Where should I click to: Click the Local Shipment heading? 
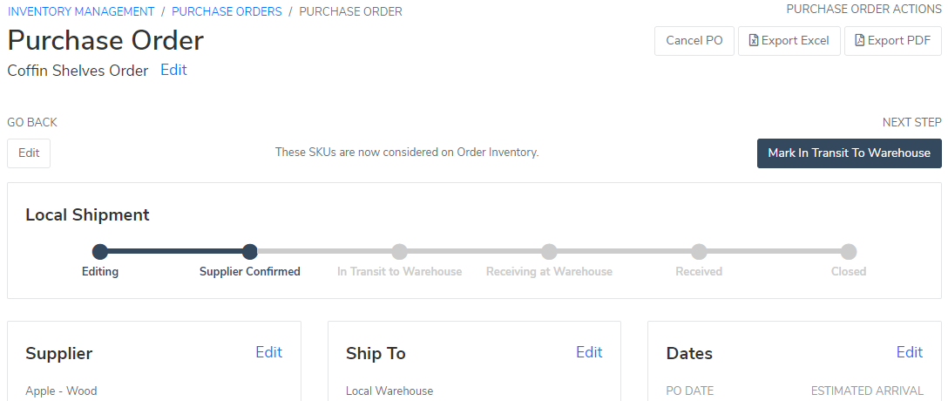coord(87,214)
